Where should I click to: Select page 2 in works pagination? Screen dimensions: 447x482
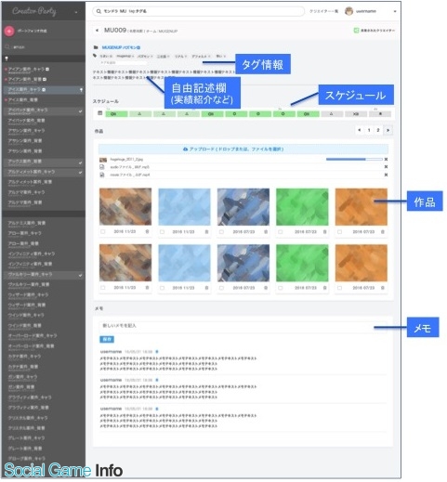click(378, 130)
